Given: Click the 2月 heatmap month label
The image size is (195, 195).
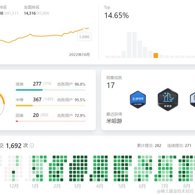Looking at the screenshot, I should click(57, 186).
